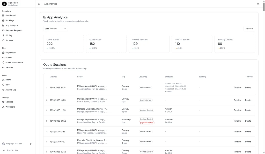Click the Surveys star icon

(x=3, y=40)
